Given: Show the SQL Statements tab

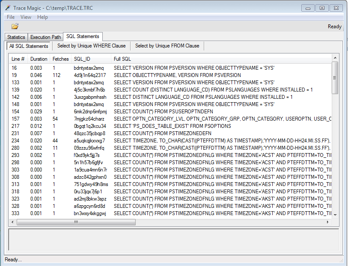Looking at the screenshot, I should tap(83, 37).
